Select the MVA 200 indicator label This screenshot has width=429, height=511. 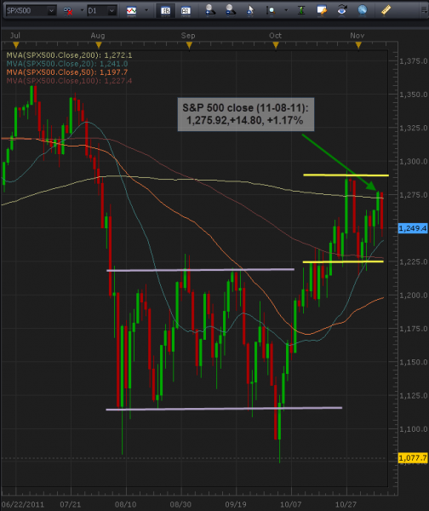point(69,55)
